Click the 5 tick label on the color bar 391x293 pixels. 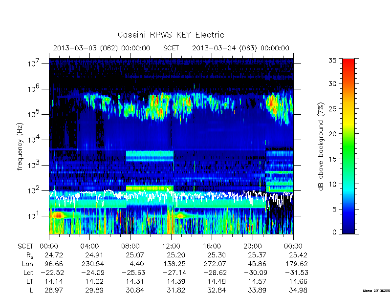point(334,209)
